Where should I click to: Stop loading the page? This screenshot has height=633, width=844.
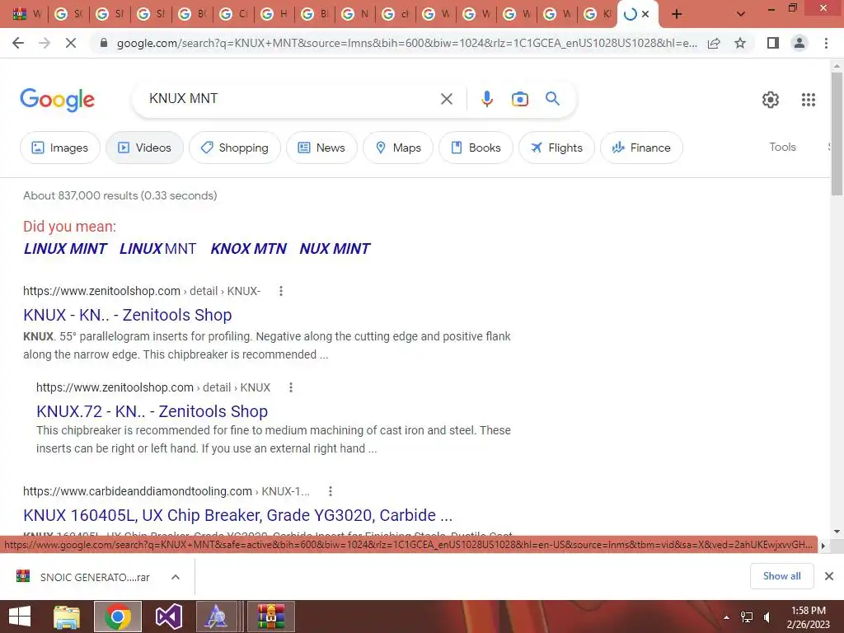[71, 43]
